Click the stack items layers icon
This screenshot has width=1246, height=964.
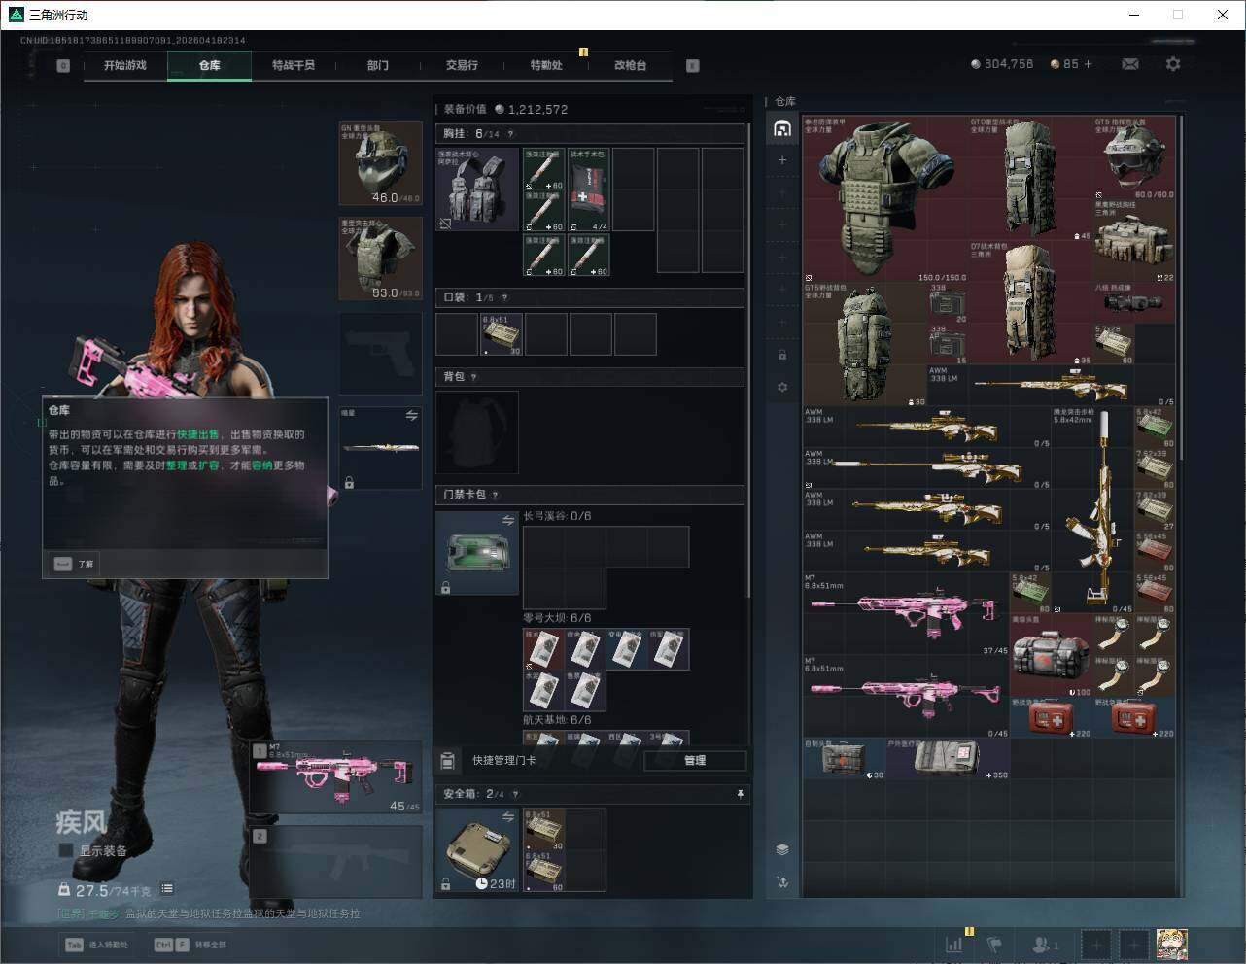pyautogui.click(x=782, y=849)
